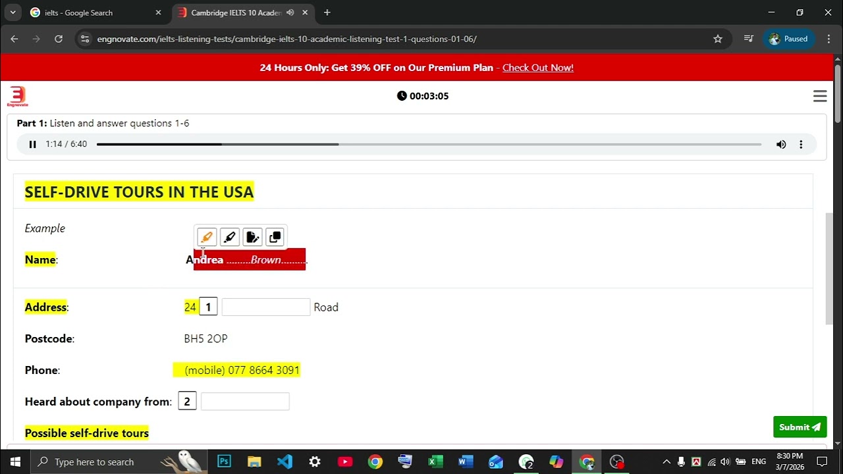Click the taskbar search box

click(x=120, y=461)
